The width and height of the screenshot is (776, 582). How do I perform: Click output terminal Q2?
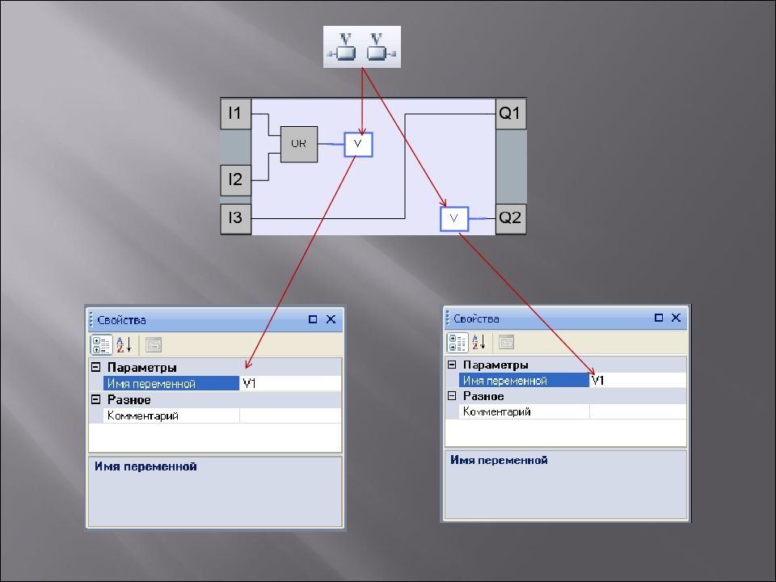coord(511,218)
